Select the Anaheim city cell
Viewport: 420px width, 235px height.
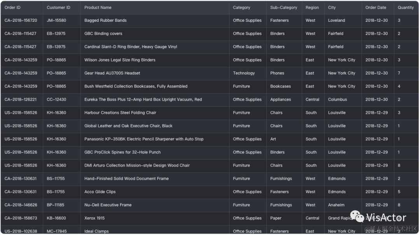coord(336,205)
